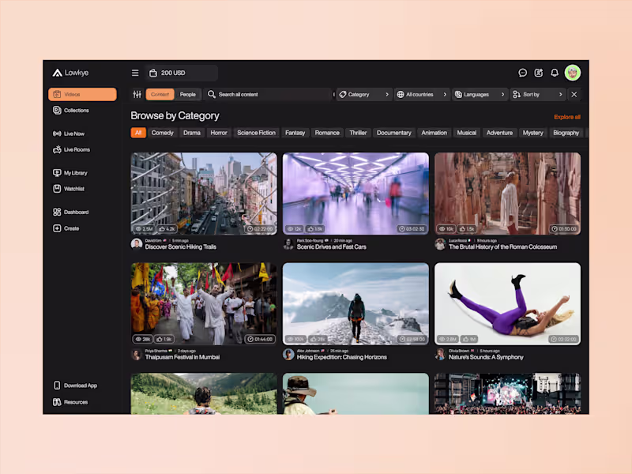This screenshot has height=474, width=632.
Task: Open Collections in the sidebar
Action: click(71, 111)
